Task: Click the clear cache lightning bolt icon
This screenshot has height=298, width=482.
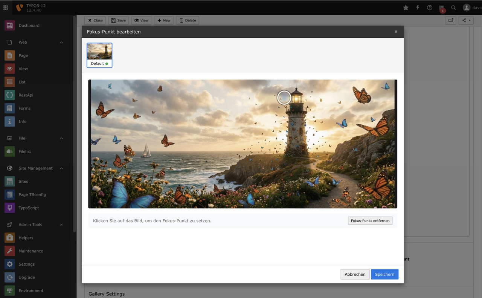Action: 417,8
